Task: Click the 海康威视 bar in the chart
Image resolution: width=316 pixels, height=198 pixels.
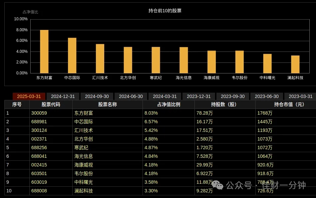Action: coord(211,62)
